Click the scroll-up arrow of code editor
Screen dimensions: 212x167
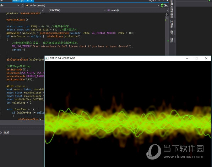coord(167,18)
